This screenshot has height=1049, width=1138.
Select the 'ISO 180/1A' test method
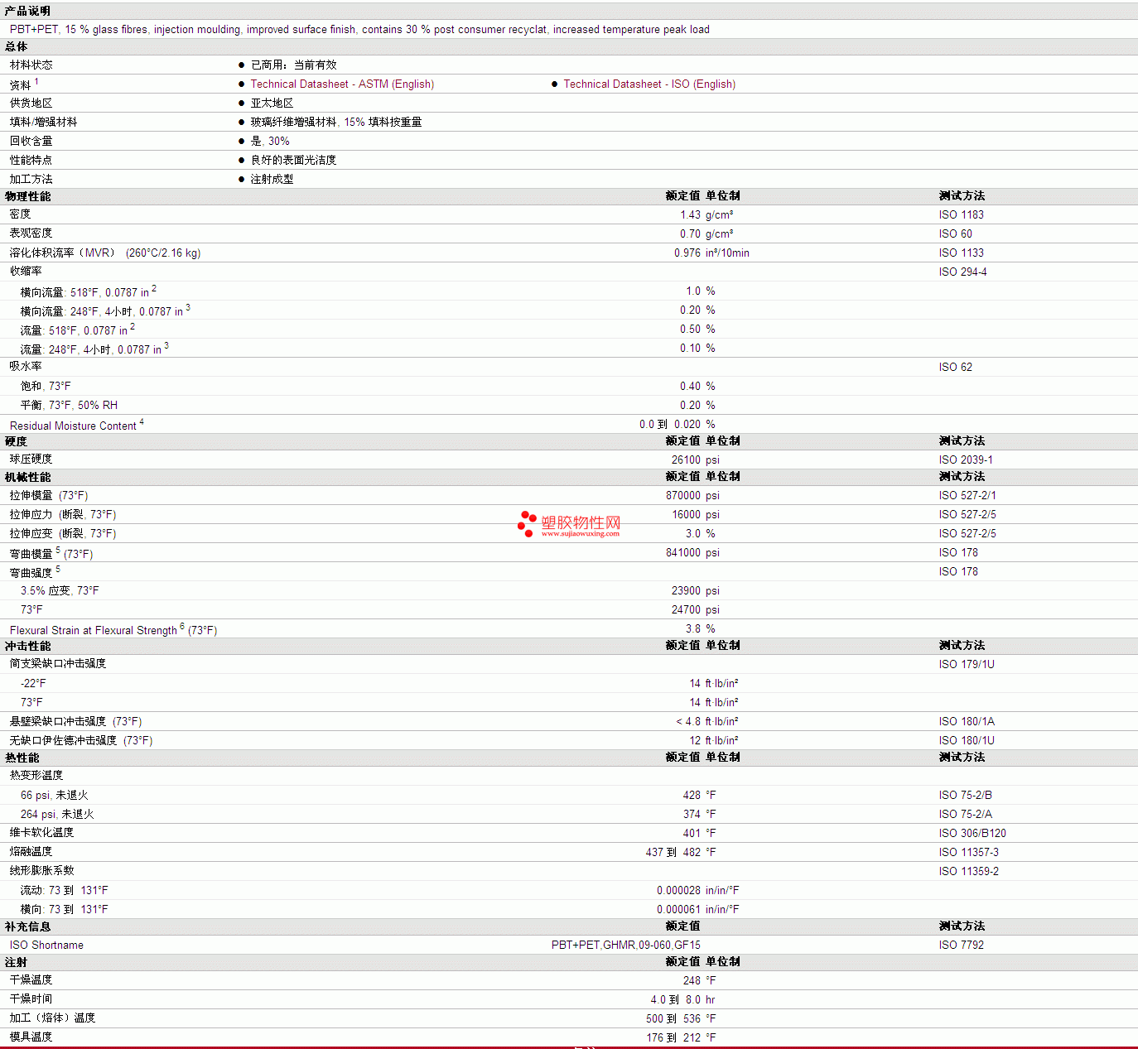(967, 721)
